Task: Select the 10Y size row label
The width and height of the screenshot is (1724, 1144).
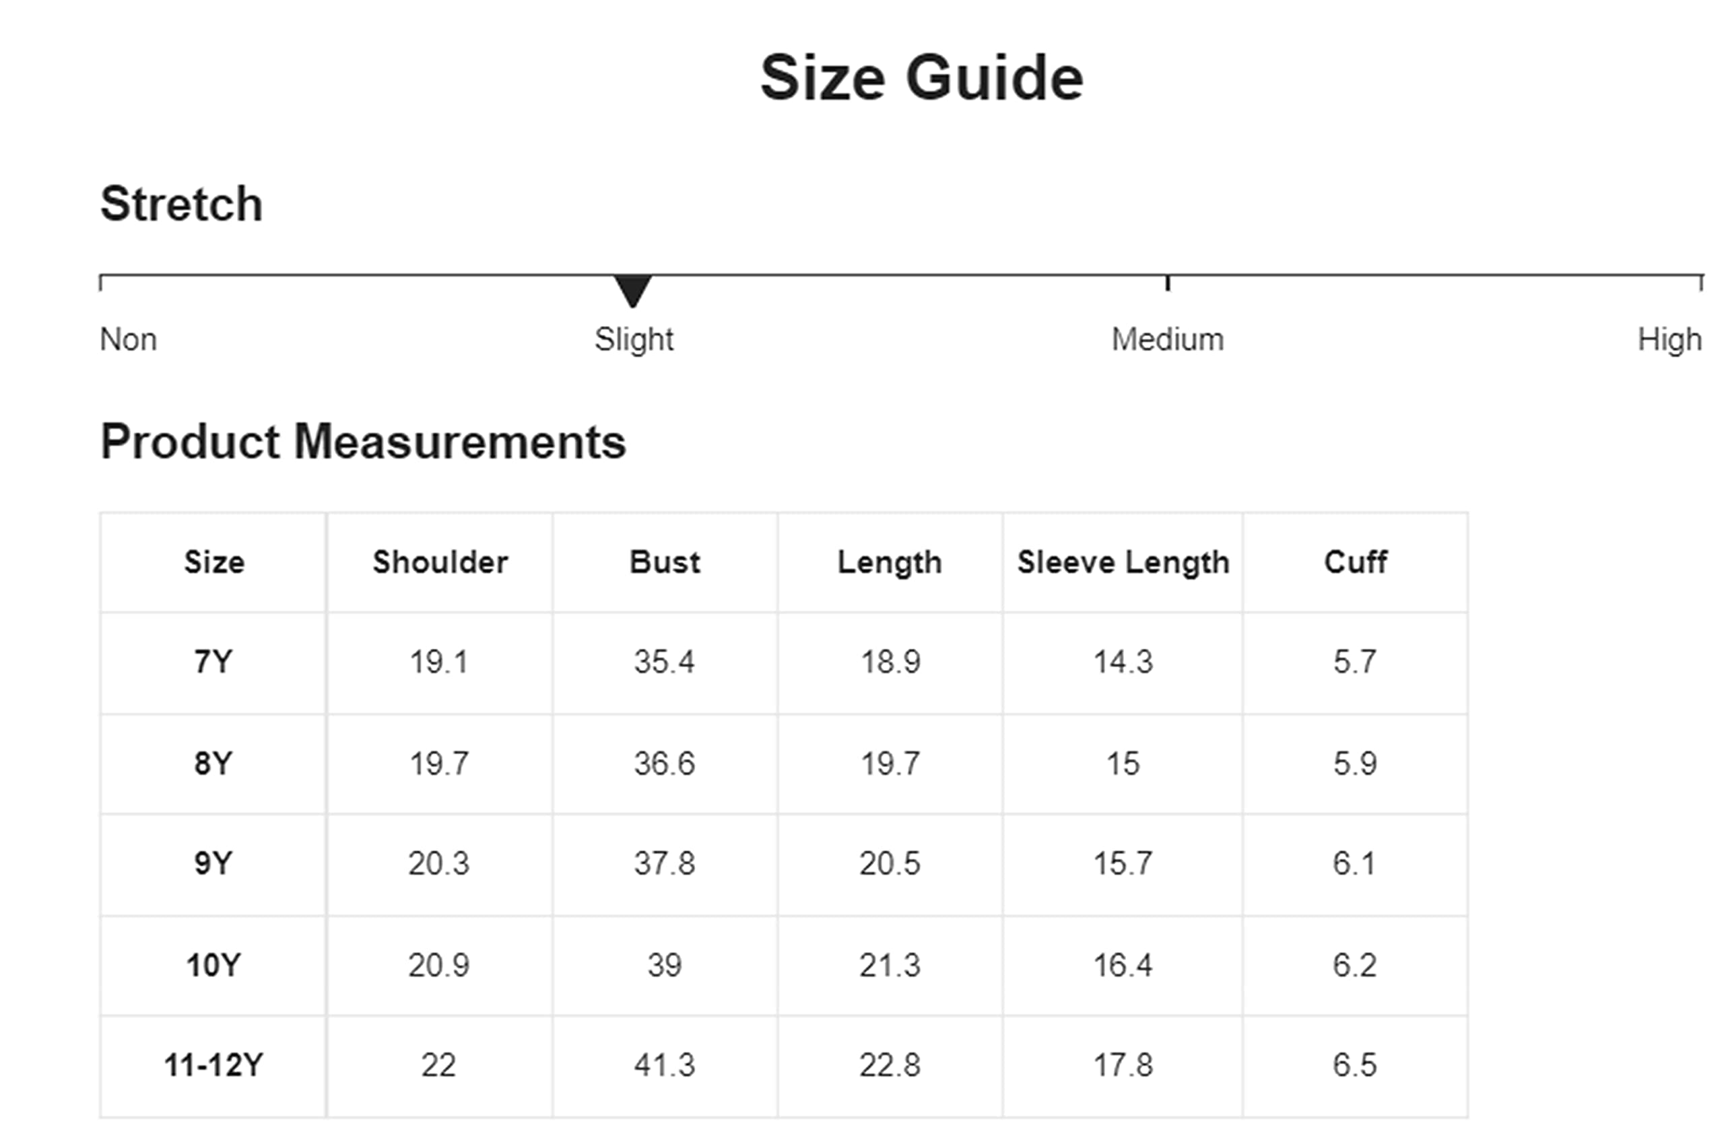Action: (213, 966)
